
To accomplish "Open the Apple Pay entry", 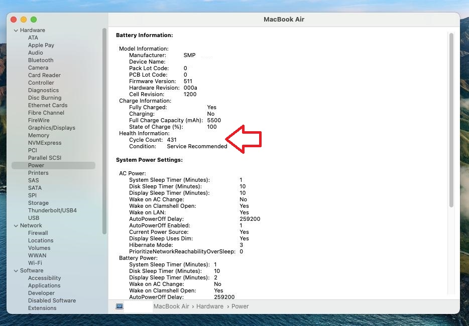I will (x=41, y=45).
